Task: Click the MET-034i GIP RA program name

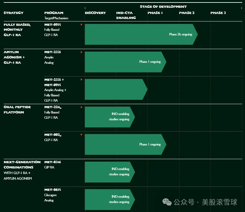Action: pyautogui.click(x=52, y=164)
